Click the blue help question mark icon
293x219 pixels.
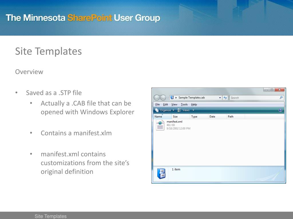pos(280,110)
